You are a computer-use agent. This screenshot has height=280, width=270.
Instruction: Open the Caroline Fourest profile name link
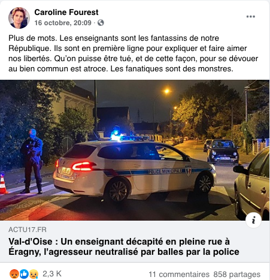tap(66, 13)
